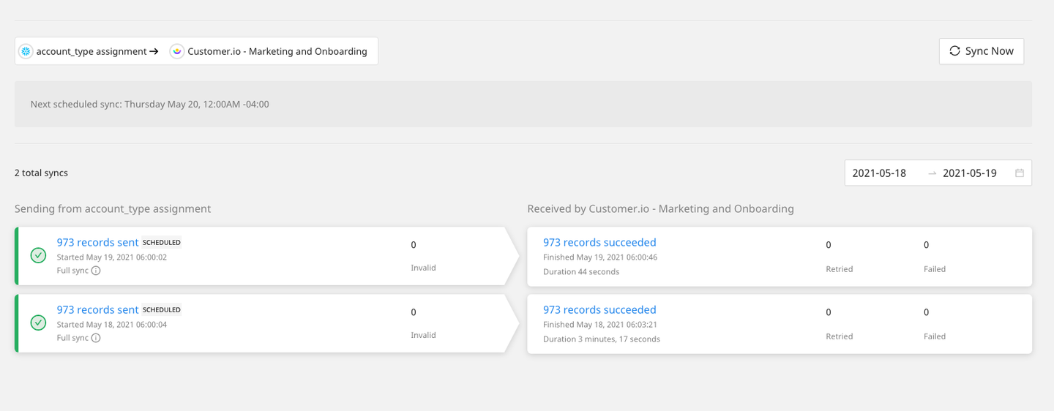Open '973 records succeeded' finished May 18

tap(599, 309)
